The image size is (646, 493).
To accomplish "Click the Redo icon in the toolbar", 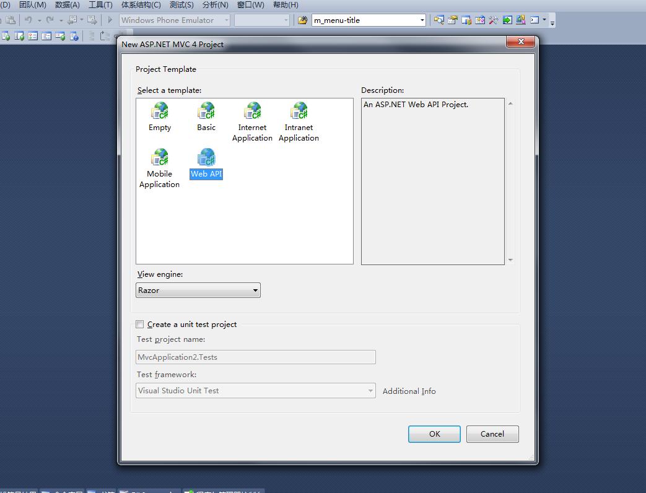I will pos(50,20).
